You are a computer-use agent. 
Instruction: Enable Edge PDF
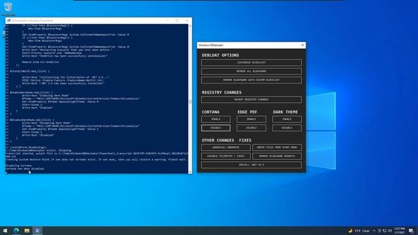251,119
